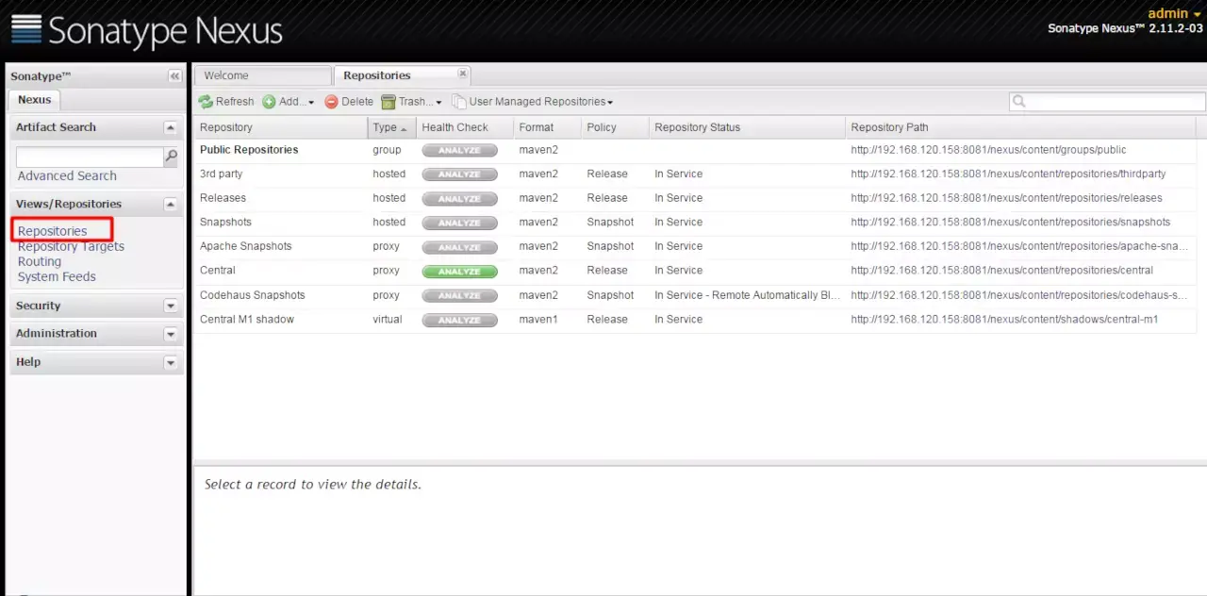The height and width of the screenshot is (596, 1207).
Task: Open the Add repository dropdown
Action: 289,102
